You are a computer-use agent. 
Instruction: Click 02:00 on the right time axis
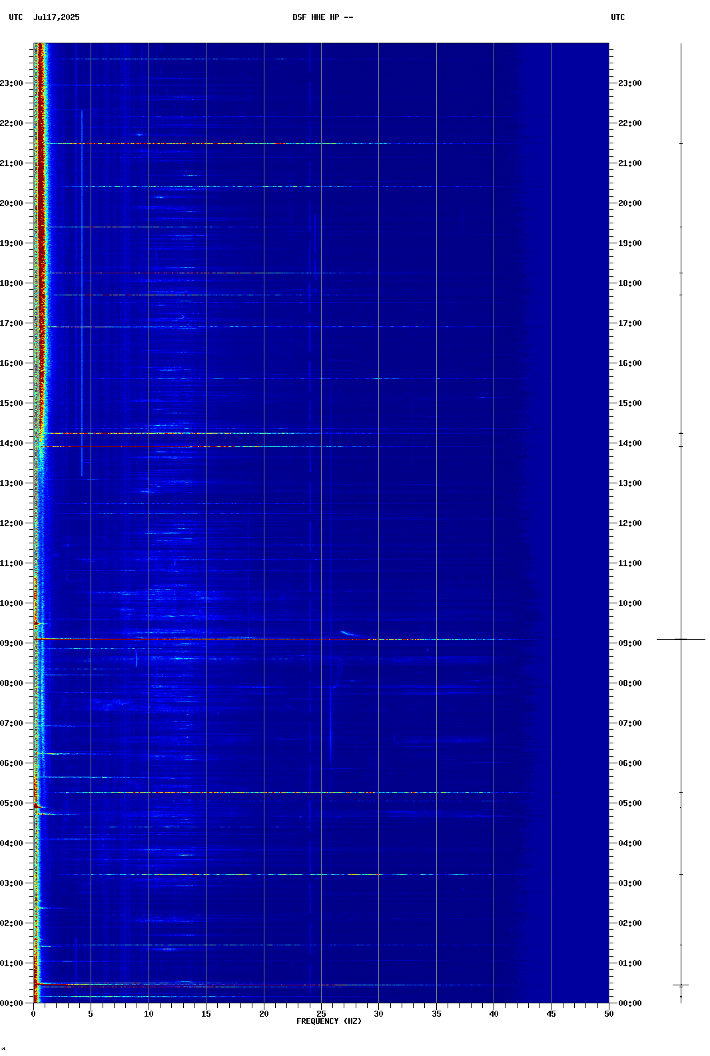pos(630,923)
